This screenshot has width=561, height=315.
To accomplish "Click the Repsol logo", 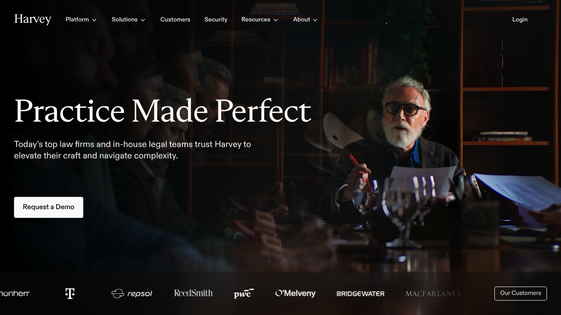I will click(x=131, y=294).
